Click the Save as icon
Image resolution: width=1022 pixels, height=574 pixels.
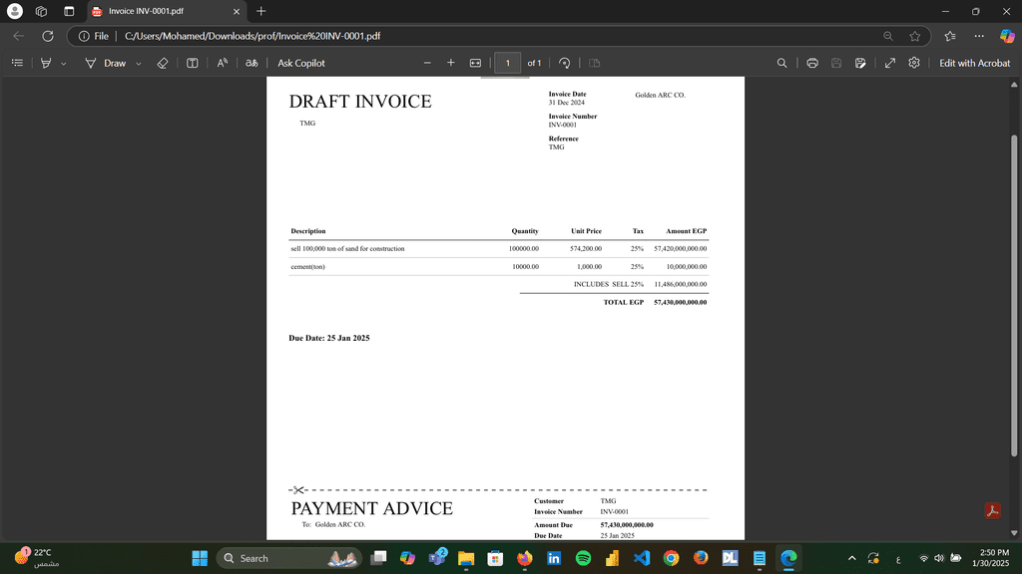coord(860,63)
